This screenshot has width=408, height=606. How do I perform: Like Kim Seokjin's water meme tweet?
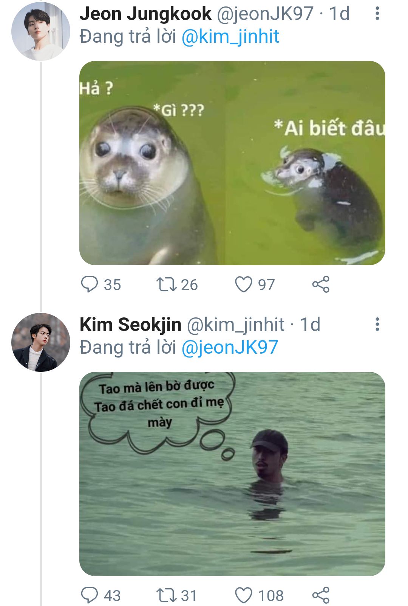pyautogui.click(x=244, y=595)
